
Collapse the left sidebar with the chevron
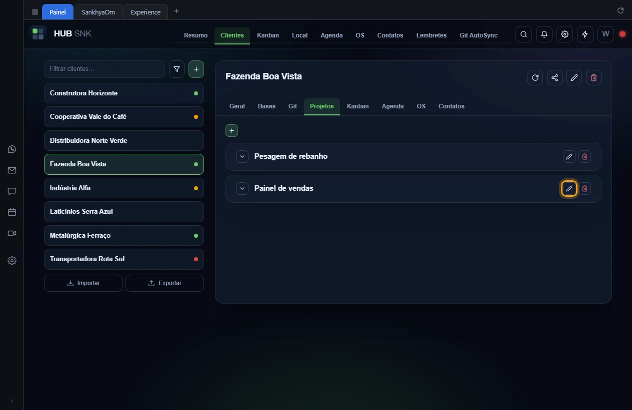(x=12, y=401)
